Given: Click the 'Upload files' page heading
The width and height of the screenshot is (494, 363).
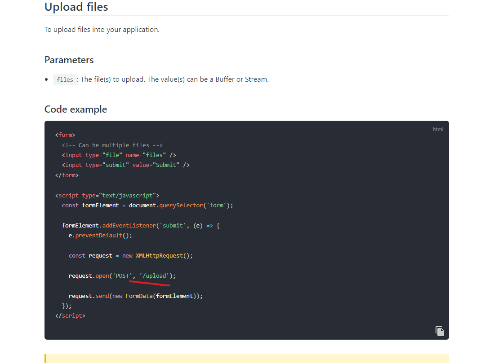Looking at the screenshot, I should [x=76, y=7].
